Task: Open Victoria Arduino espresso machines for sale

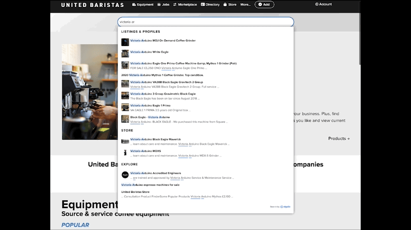Action: click(x=150, y=185)
